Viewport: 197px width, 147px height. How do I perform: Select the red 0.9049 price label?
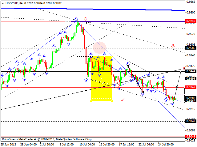pyautogui.click(x=191, y=137)
